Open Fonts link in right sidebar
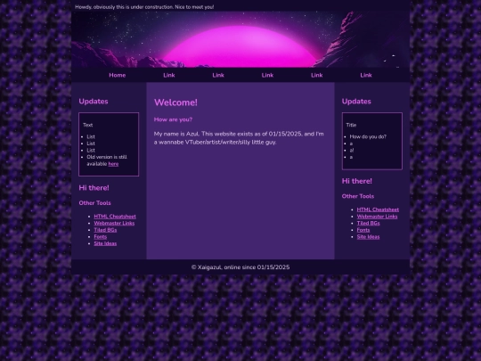 coord(363,230)
